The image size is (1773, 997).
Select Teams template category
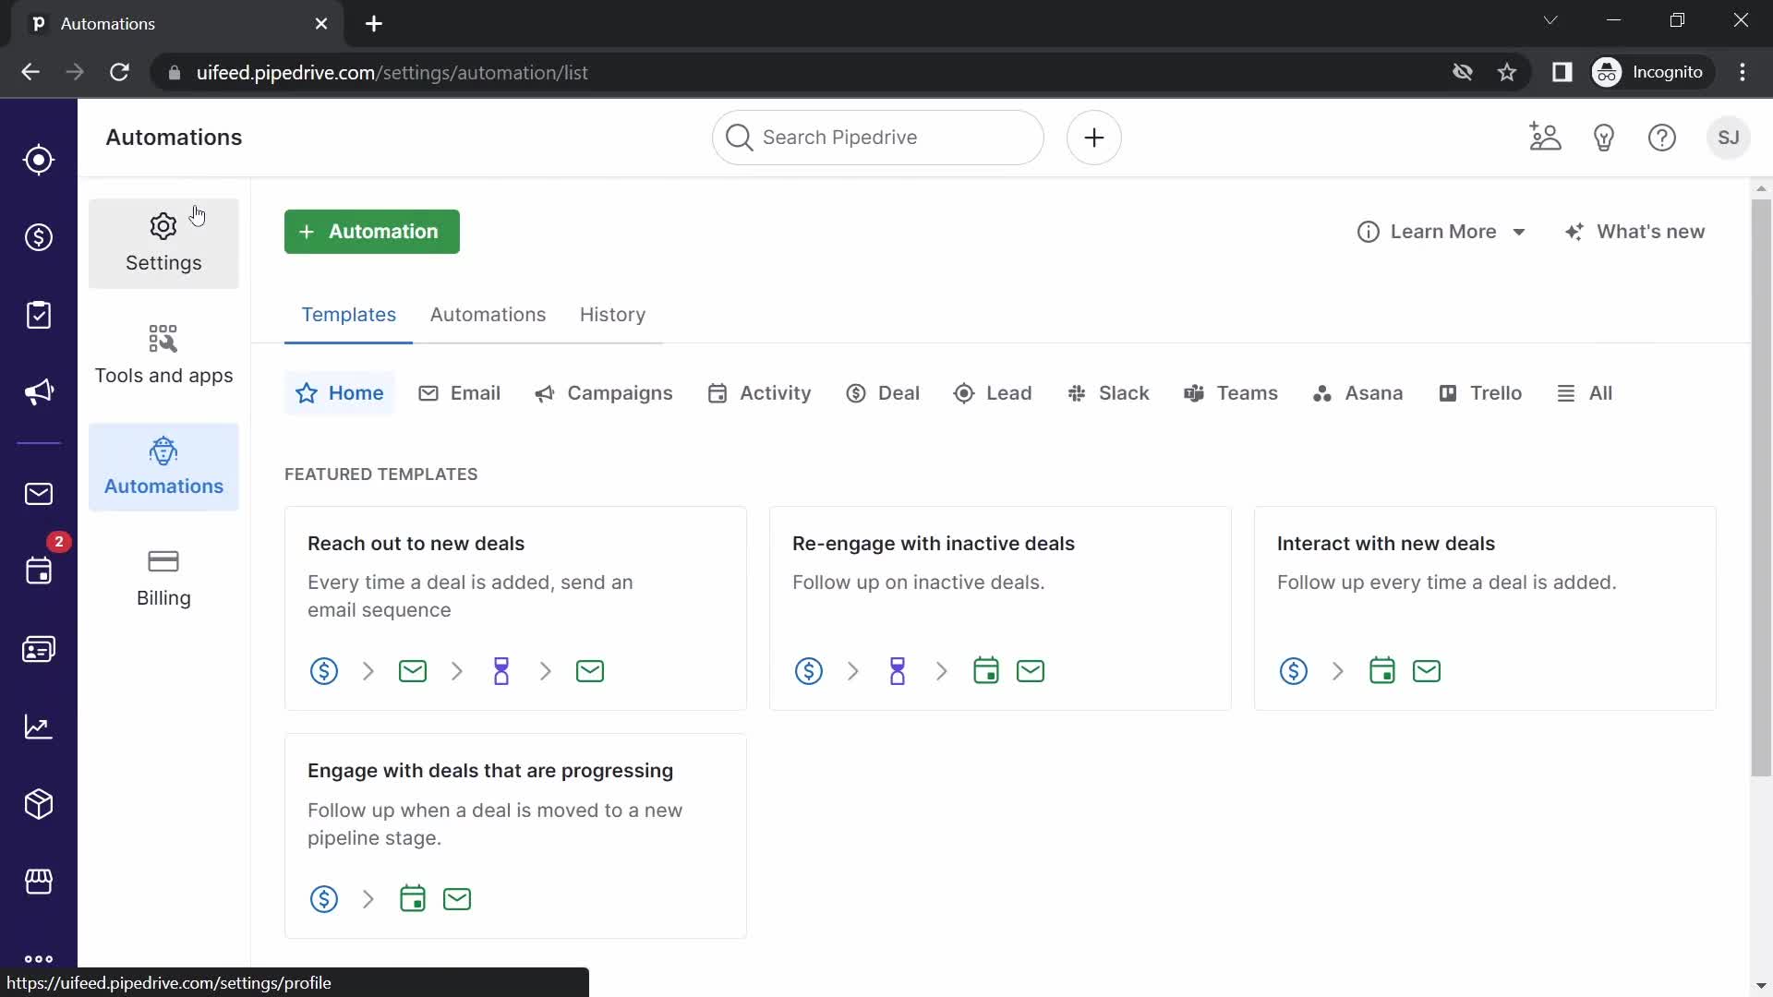1231,393
